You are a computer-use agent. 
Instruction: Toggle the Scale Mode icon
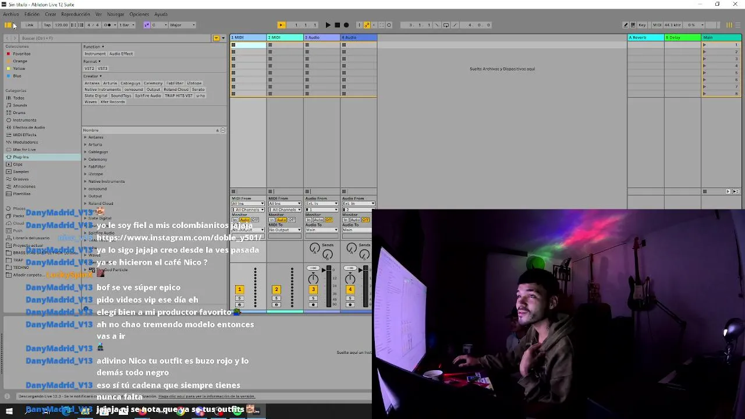(147, 25)
